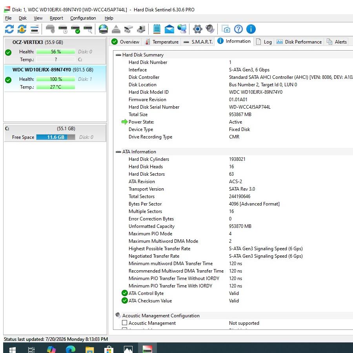Click the Negotiated Transfer Rate row label
This screenshot has height=353, width=353.
pos(154,256)
